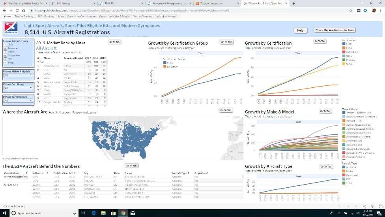
Task: Open a new browser tab
Action: pos(293,3)
